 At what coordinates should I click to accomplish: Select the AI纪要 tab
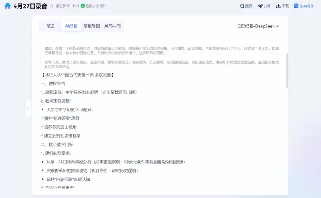(x=71, y=26)
